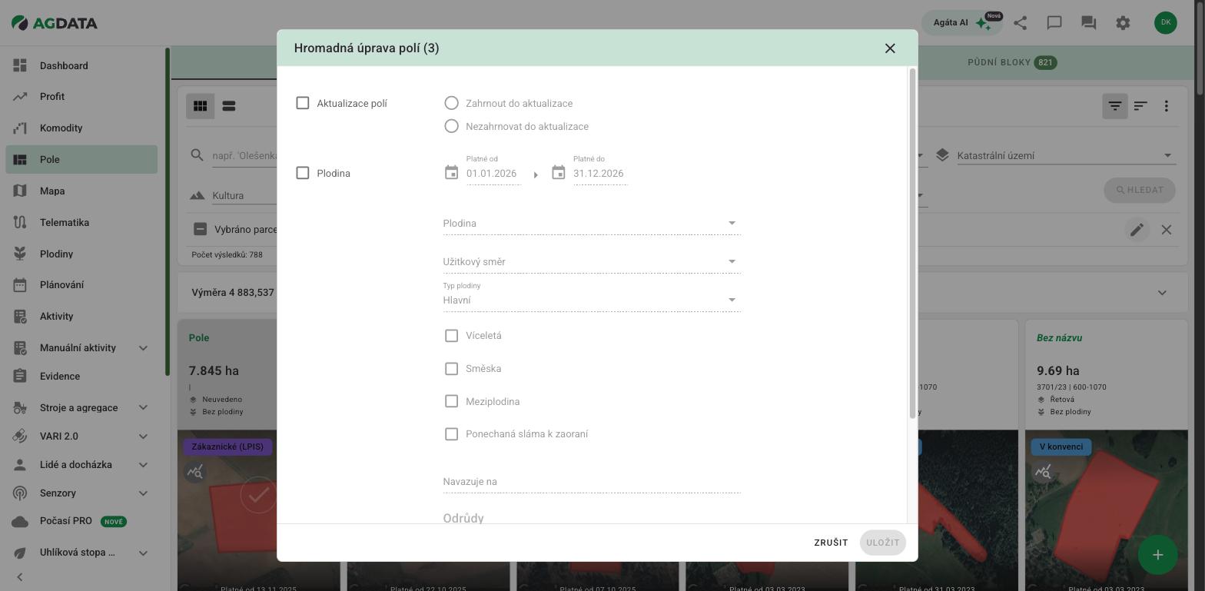Expand the Užitkový směr dropdown
1205x591 pixels.
pos(592,261)
